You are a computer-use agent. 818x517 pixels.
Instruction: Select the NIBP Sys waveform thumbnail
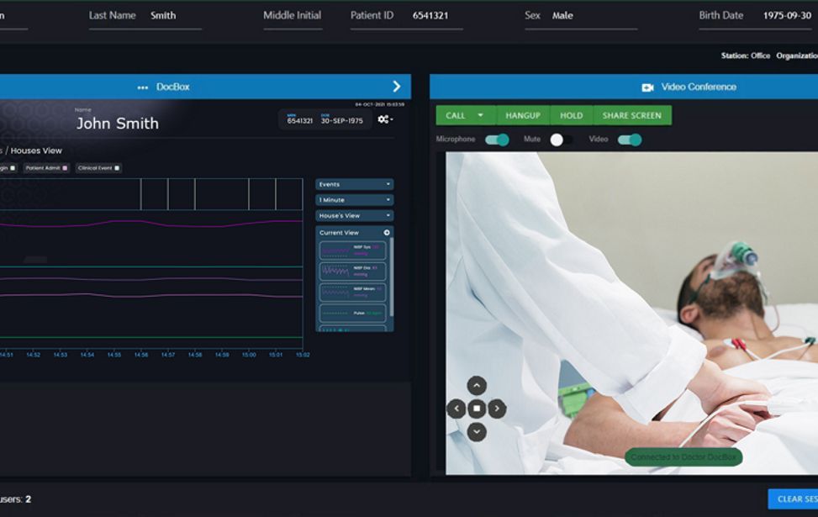[x=351, y=250]
